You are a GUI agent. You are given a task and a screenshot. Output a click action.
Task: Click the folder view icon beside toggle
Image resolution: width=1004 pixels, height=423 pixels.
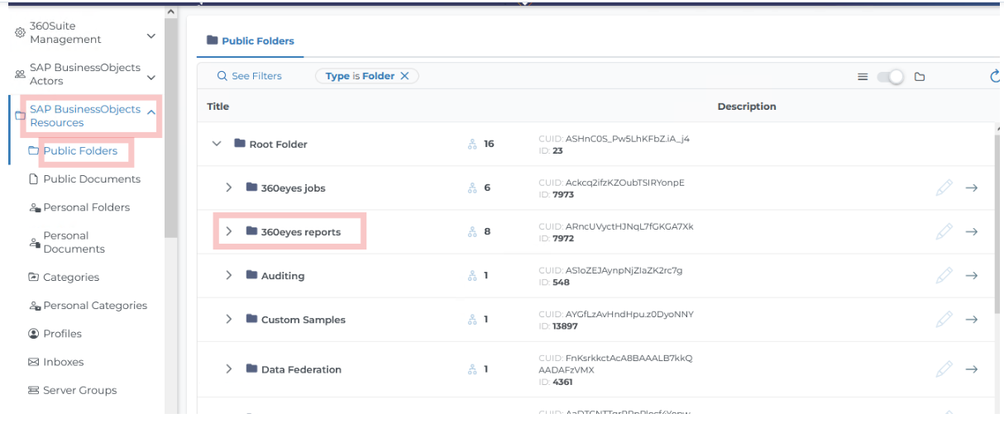(920, 77)
